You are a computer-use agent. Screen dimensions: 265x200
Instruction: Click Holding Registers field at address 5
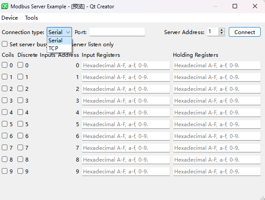coord(217,124)
